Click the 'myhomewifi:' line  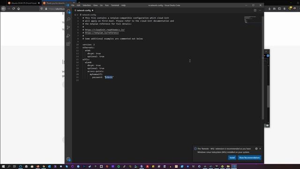(x=97, y=74)
